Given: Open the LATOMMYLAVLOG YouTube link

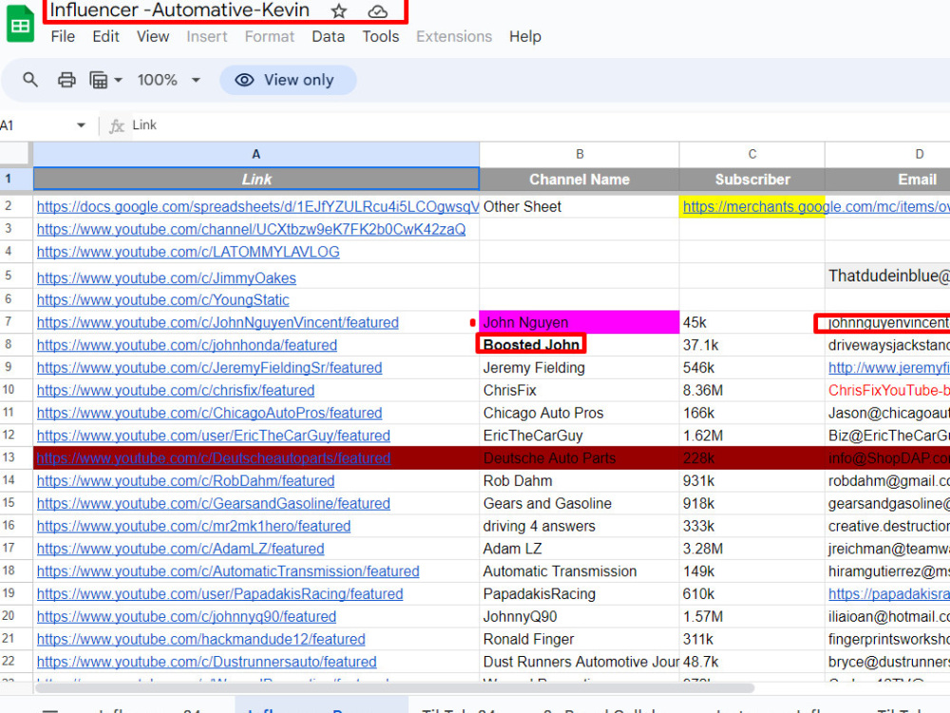Looking at the screenshot, I should point(188,252).
